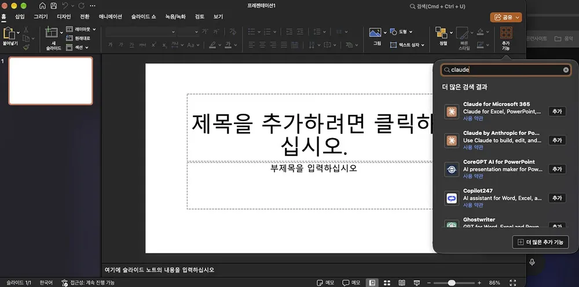Switch to the 삽입 (Insert) tab

[20, 17]
